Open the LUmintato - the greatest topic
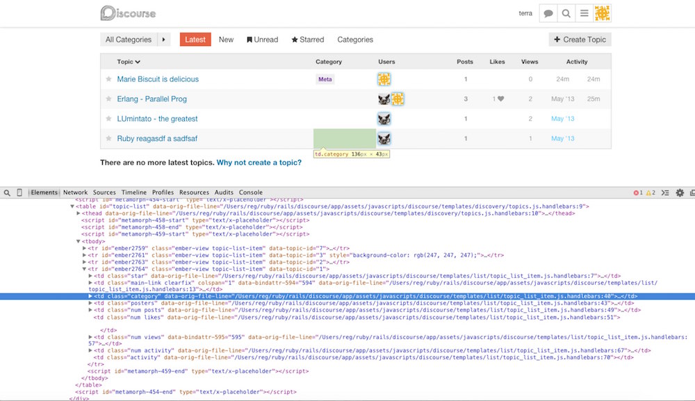Viewport: 695px width, 401px height. [157, 119]
